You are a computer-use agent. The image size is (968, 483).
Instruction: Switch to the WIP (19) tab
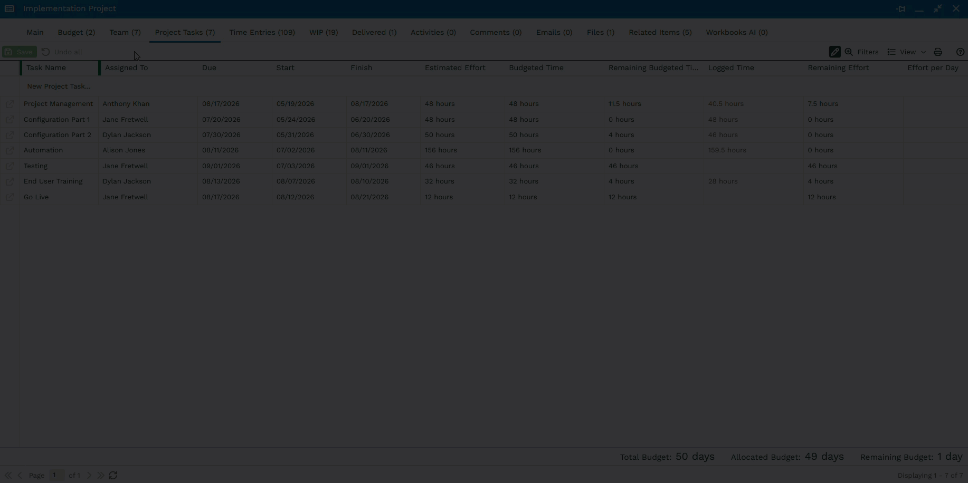pyautogui.click(x=324, y=32)
